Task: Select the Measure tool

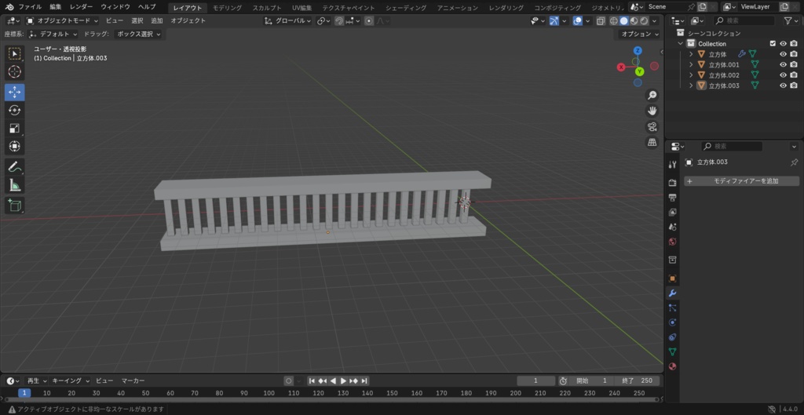Action: 15,184
